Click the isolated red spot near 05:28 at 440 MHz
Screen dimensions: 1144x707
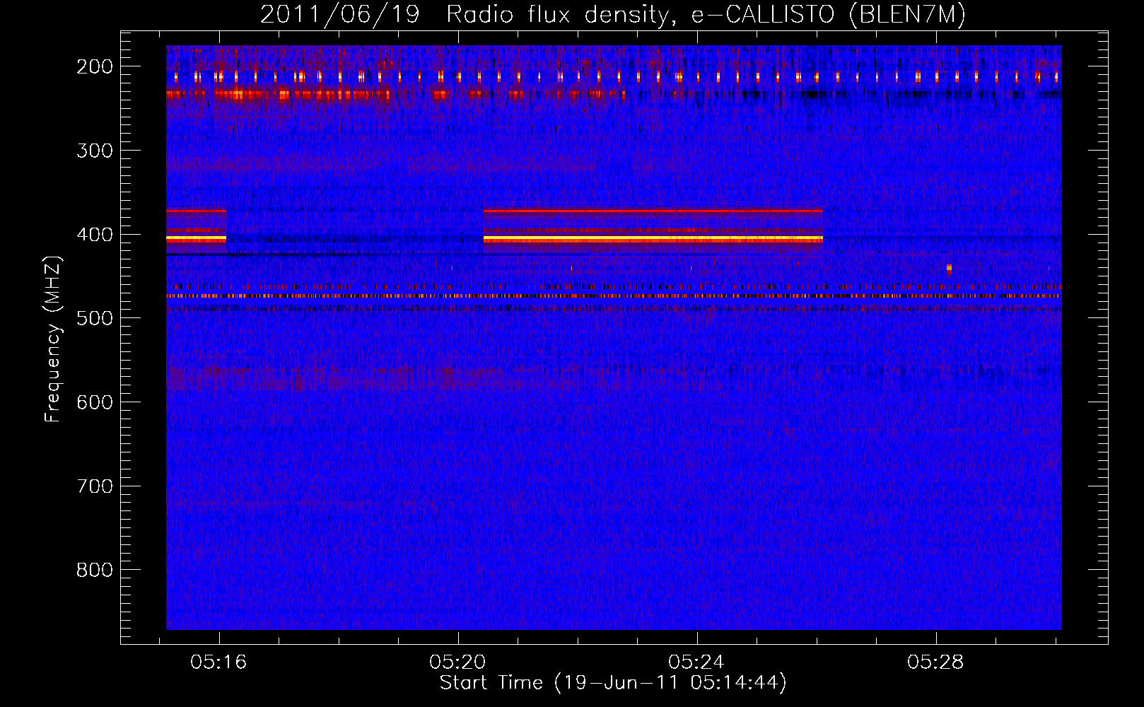tap(949, 269)
